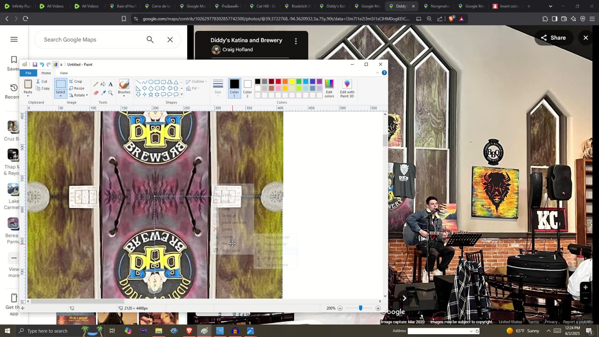Select the Eraser tool
The height and width of the screenshot is (337, 599).
[96, 93]
